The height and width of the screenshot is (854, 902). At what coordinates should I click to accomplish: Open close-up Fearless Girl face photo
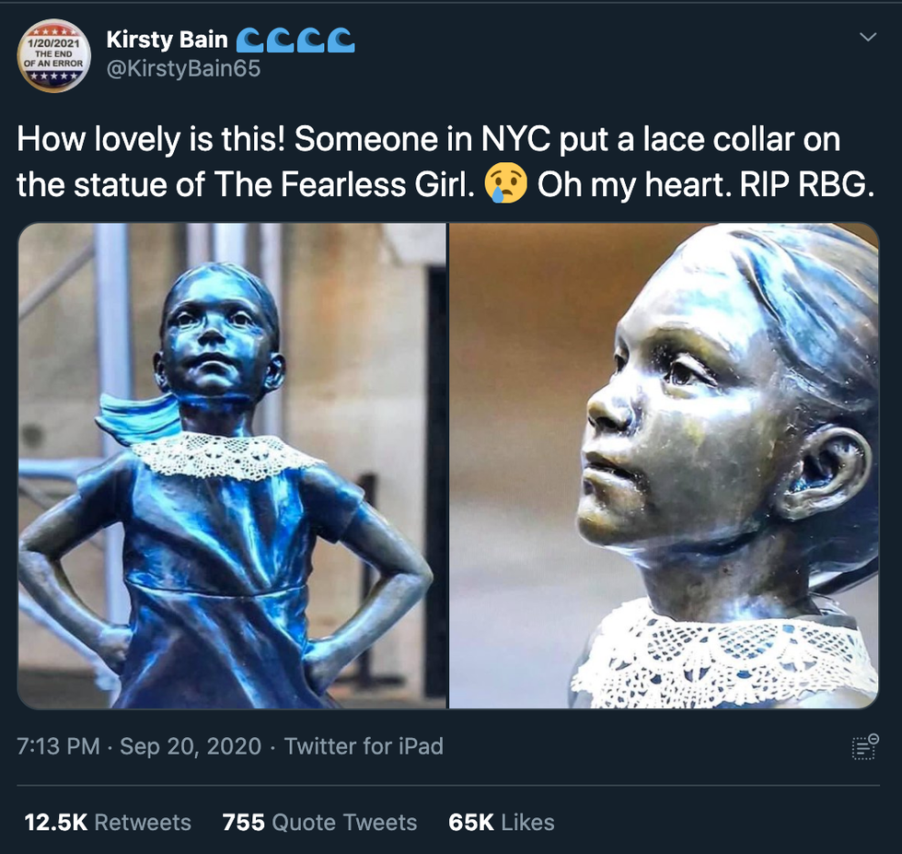tap(664, 465)
